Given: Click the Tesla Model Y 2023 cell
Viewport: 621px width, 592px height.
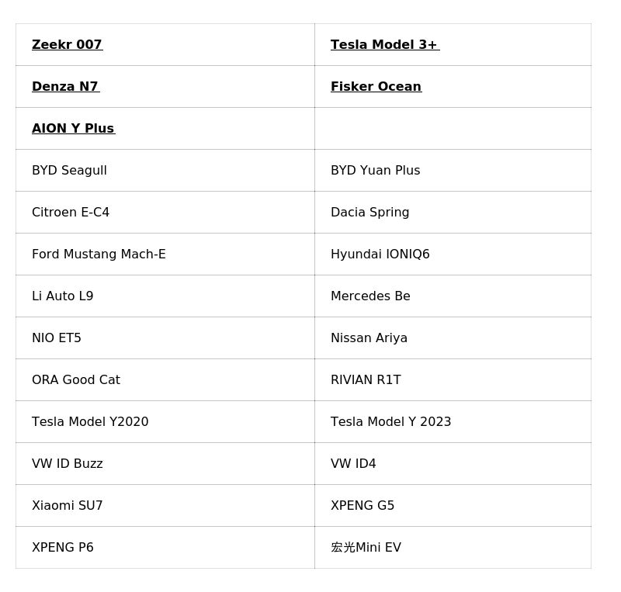Looking at the screenshot, I should [390, 422].
